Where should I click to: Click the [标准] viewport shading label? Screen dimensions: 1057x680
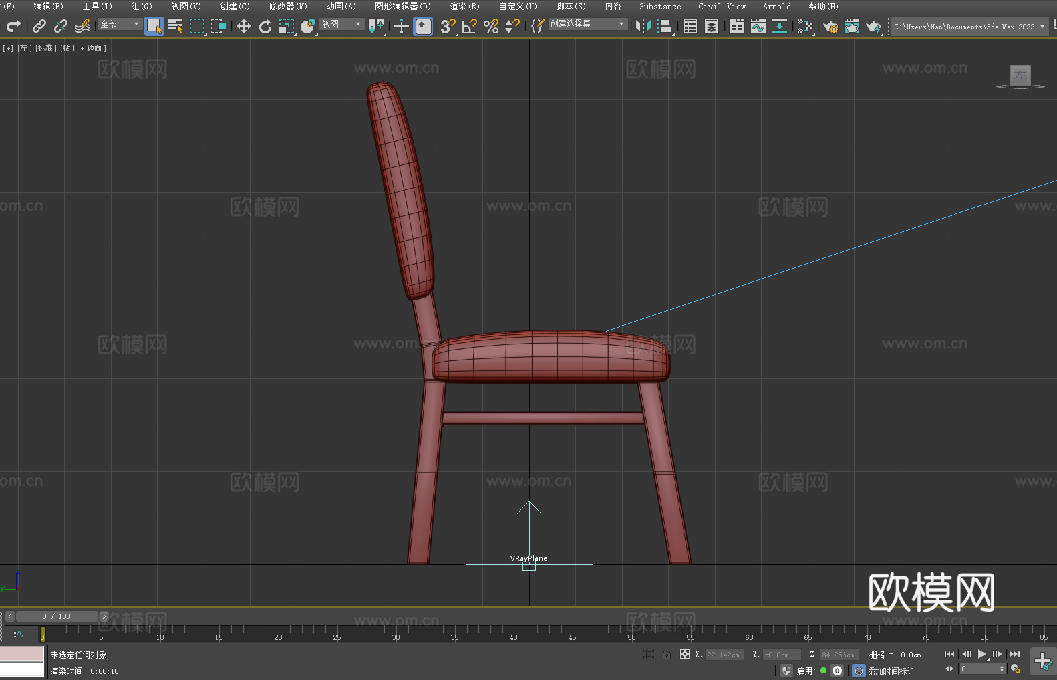point(46,48)
